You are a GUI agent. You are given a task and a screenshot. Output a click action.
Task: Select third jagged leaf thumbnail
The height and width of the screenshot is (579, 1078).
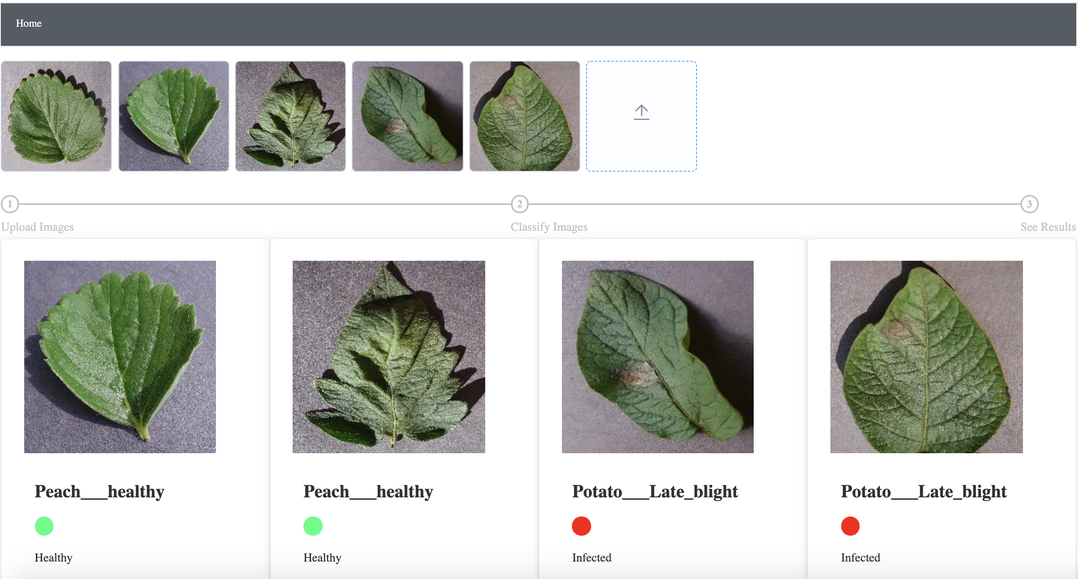pos(291,116)
